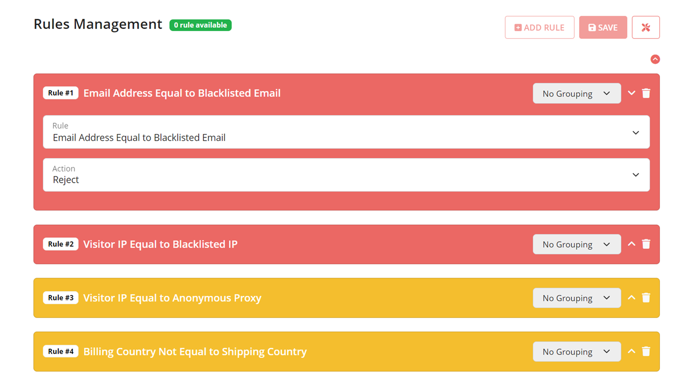
Task: Click the green 0 rule available badge
Action: click(x=200, y=25)
